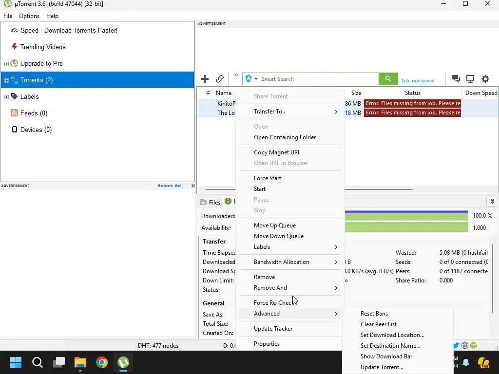Click the Add Torrent from URL link icon

click(220, 79)
